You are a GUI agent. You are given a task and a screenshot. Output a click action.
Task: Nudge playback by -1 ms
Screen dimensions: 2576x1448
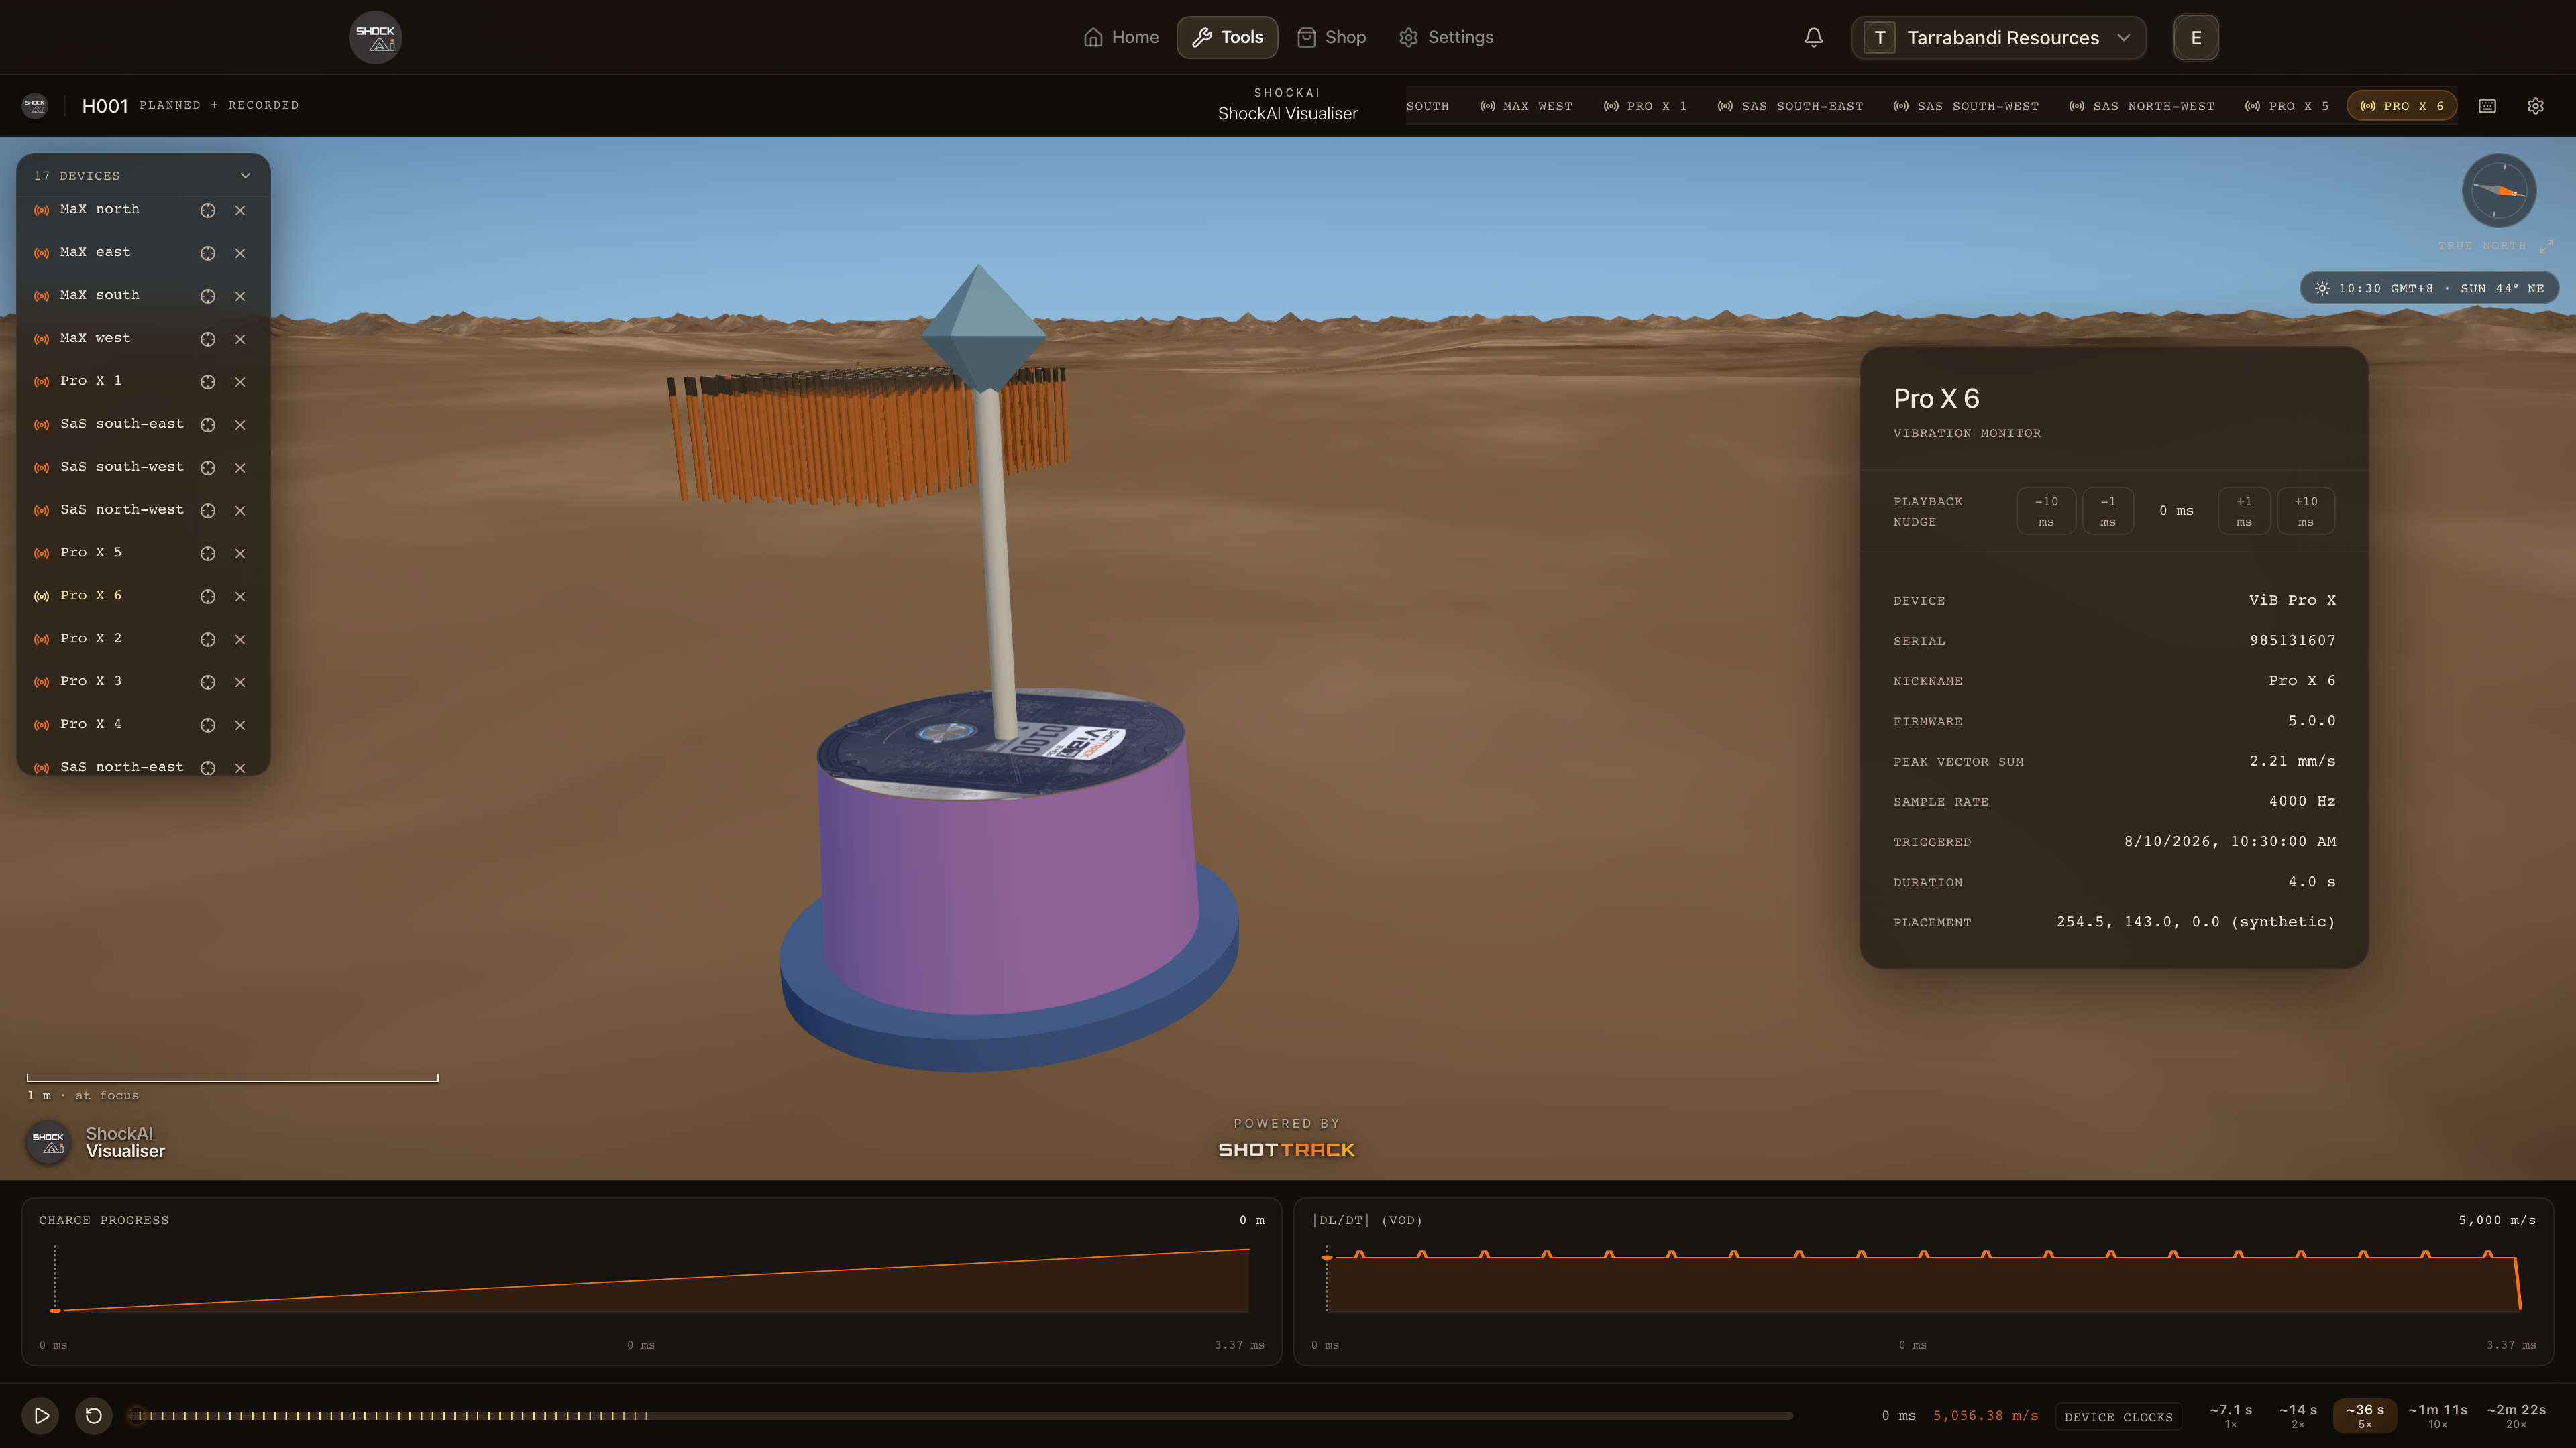tap(2108, 511)
